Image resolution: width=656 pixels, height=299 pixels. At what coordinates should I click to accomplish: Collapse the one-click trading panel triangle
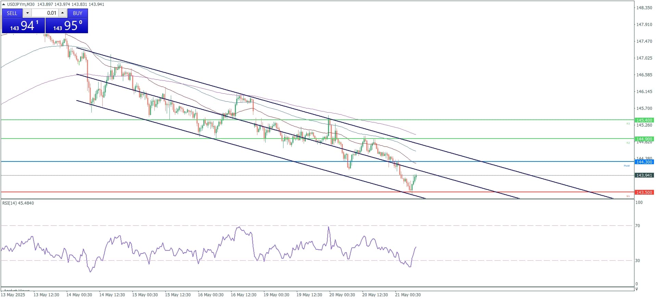(x=4, y=4)
